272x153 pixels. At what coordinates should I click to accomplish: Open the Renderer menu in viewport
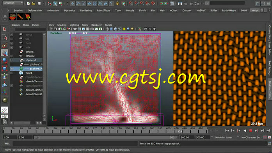[96, 25]
